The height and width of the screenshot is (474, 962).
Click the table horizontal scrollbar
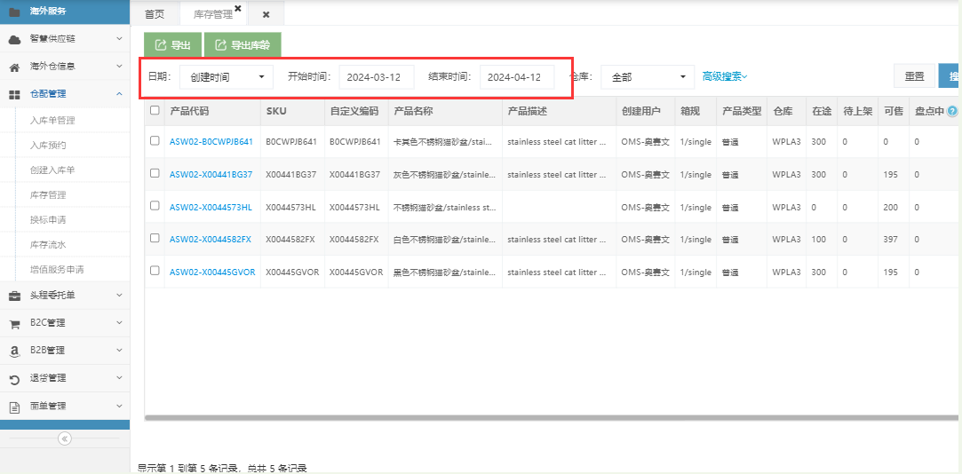(551, 417)
